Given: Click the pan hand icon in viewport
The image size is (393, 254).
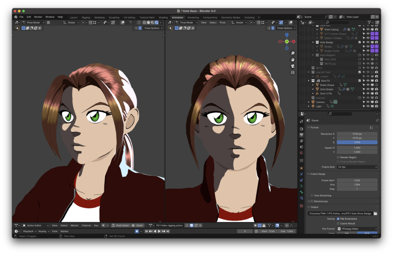Looking at the screenshot, I should tap(293, 60).
